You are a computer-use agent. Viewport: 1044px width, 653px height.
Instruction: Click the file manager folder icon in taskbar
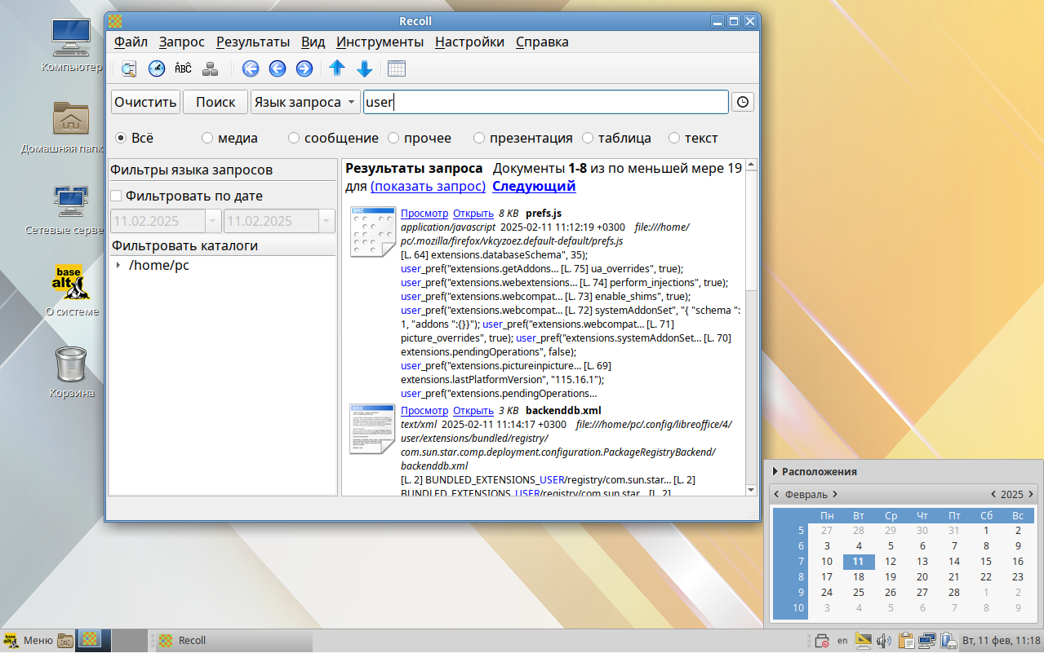pos(65,641)
